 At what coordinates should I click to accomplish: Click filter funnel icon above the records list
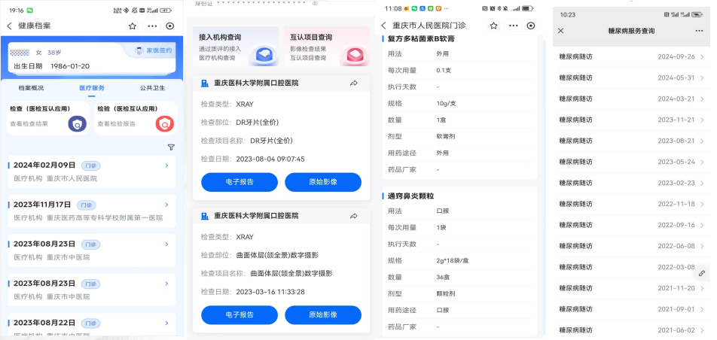[171, 147]
